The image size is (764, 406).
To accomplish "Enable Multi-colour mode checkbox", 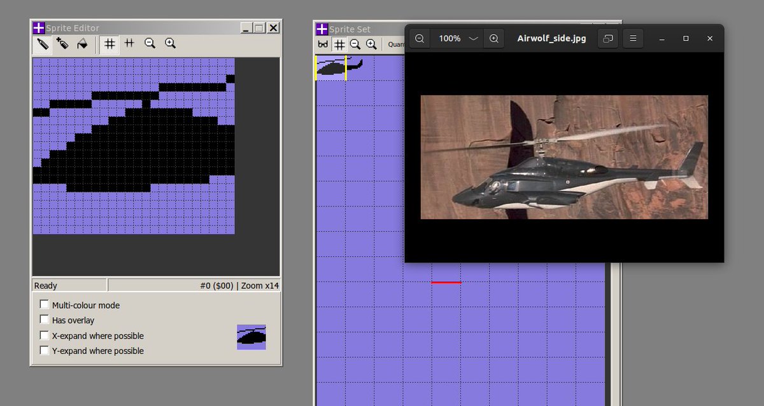I will click(x=44, y=305).
